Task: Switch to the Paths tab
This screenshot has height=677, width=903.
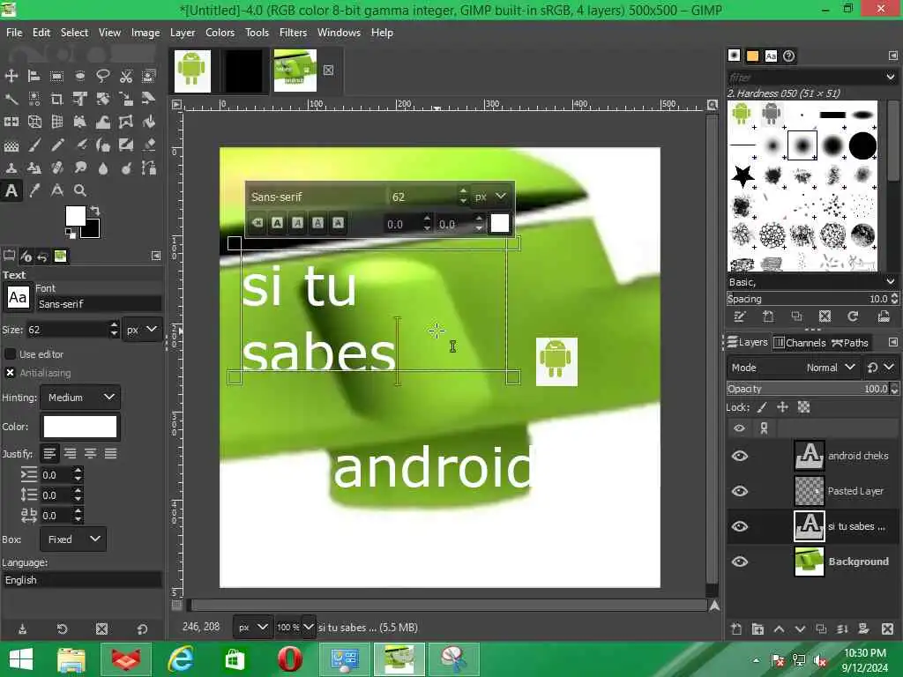Action: (849, 343)
